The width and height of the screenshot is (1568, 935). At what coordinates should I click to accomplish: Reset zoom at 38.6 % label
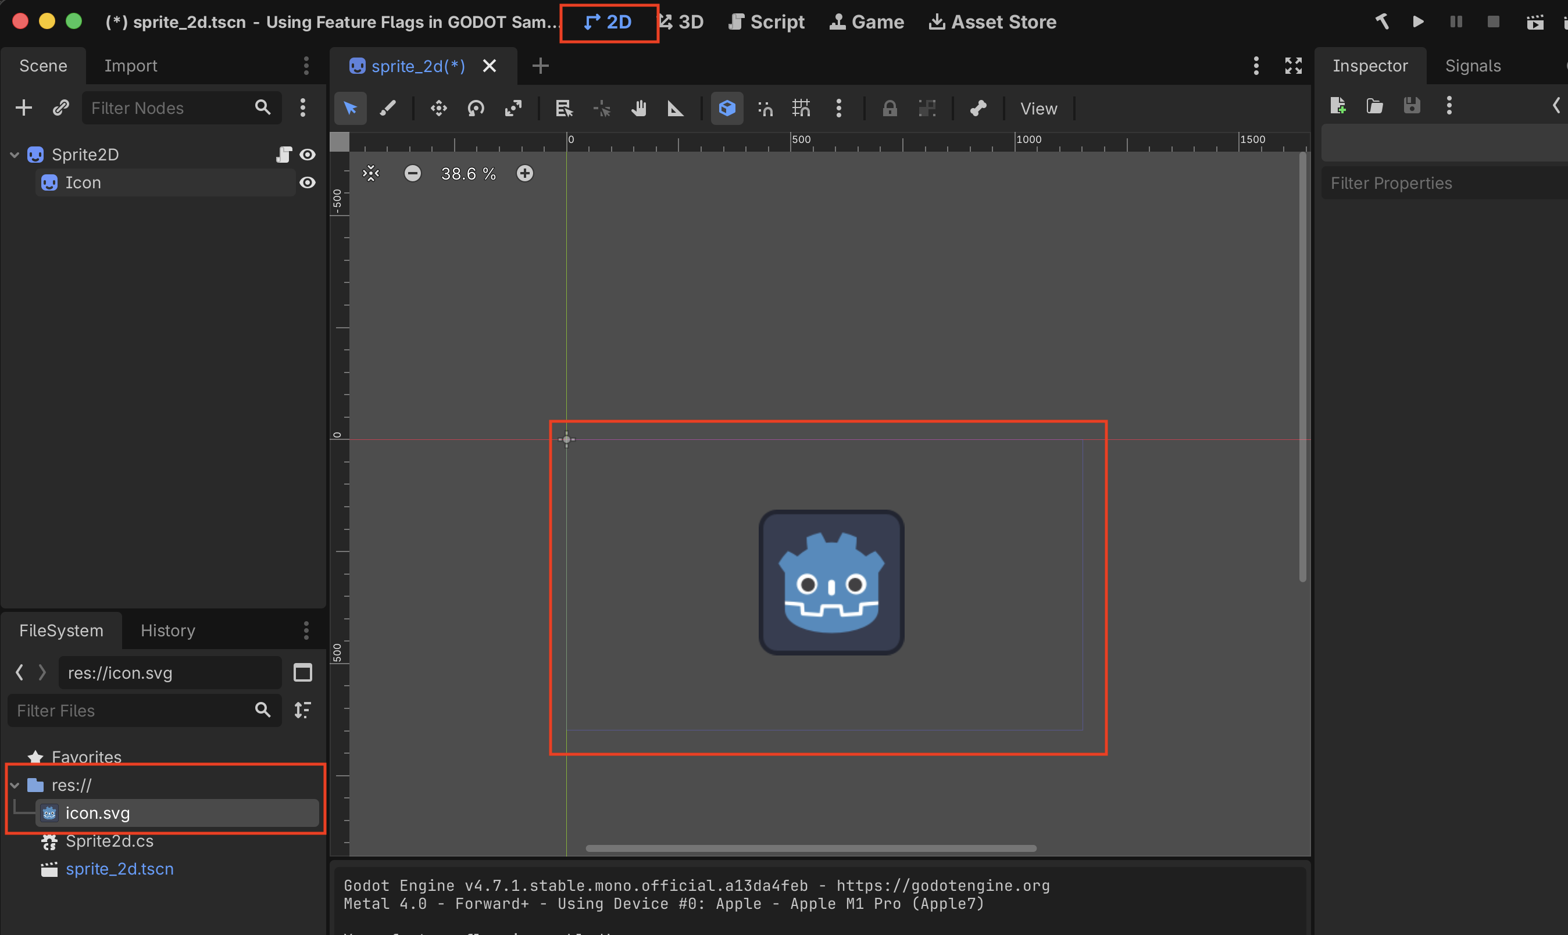468,173
